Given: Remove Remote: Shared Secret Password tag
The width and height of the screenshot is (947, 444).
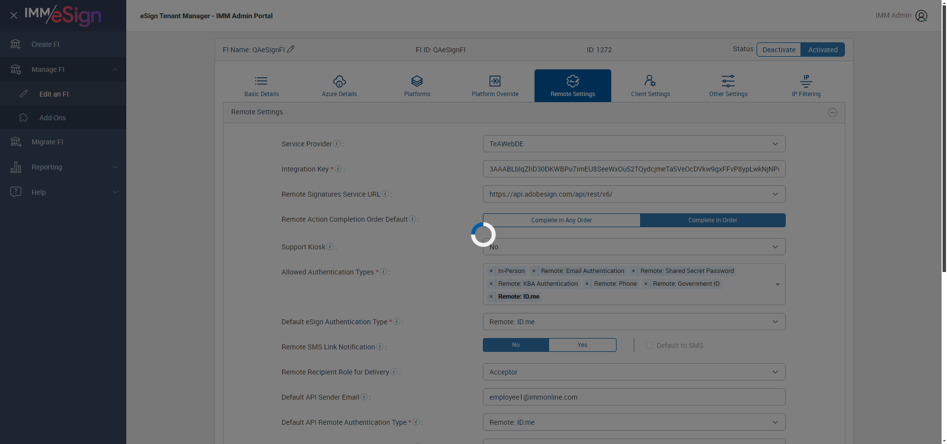Looking at the screenshot, I should click(x=633, y=271).
